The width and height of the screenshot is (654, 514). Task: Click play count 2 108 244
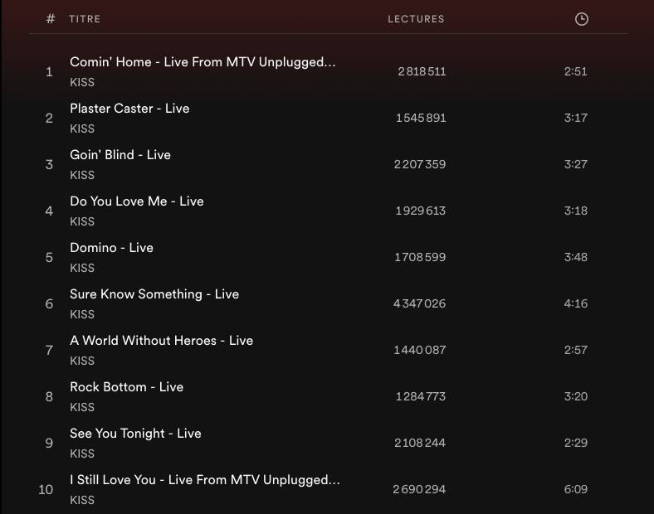click(x=420, y=443)
